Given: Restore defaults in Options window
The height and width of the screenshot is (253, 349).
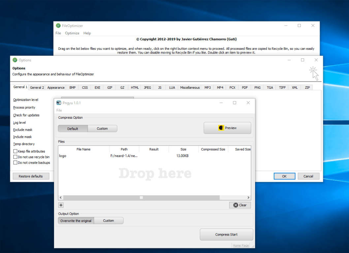Looking at the screenshot, I should pos(31,176).
